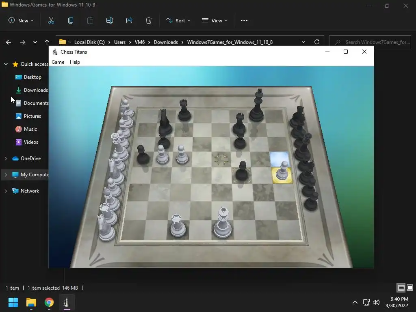Open network status in system tray
Screen dimensions: 416x312
pyautogui.click(x=366, y=302)
